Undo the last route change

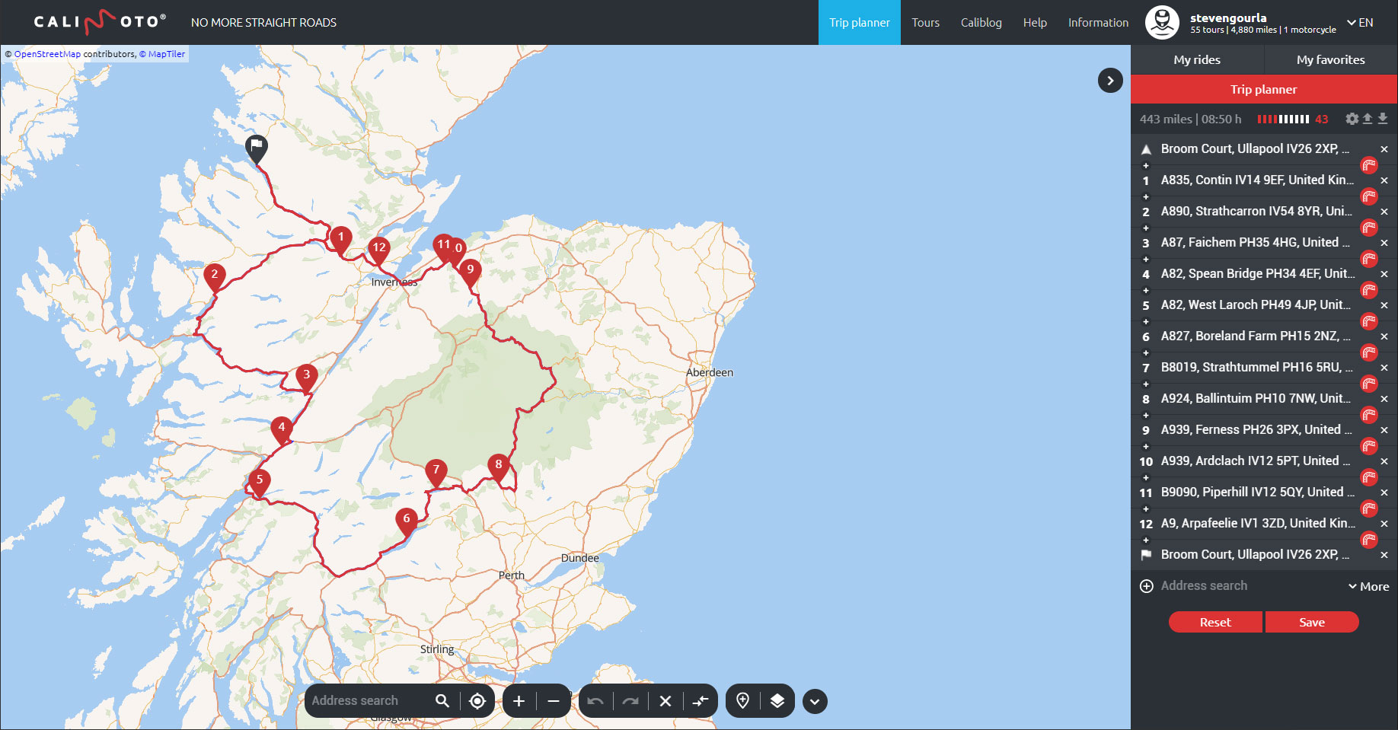595,701
